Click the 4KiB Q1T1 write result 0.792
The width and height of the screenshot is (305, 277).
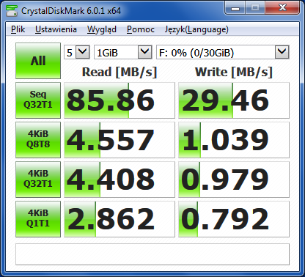coord(234,219)
